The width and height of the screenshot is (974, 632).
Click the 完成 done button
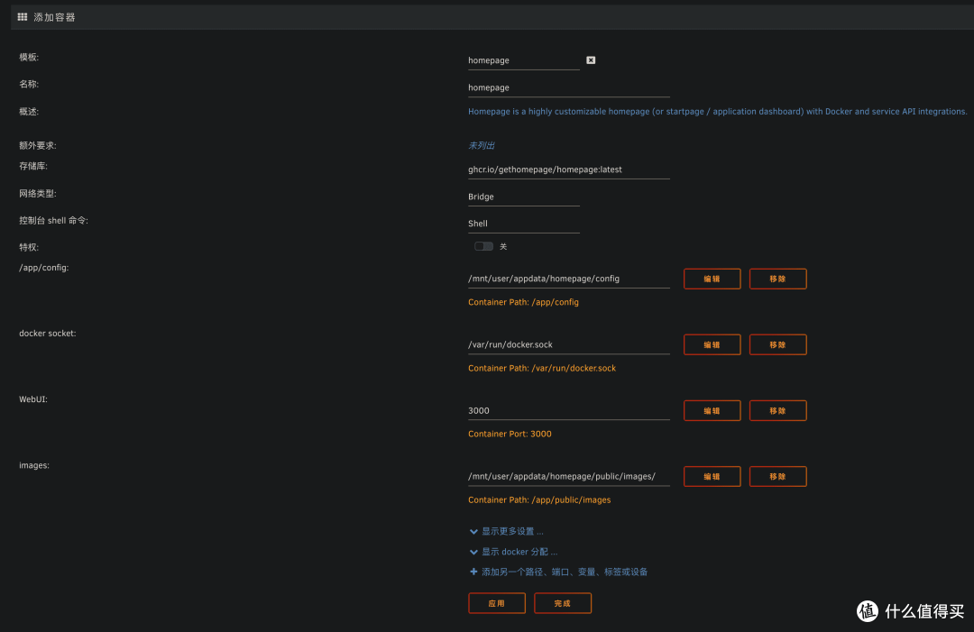tap(563, 603)
